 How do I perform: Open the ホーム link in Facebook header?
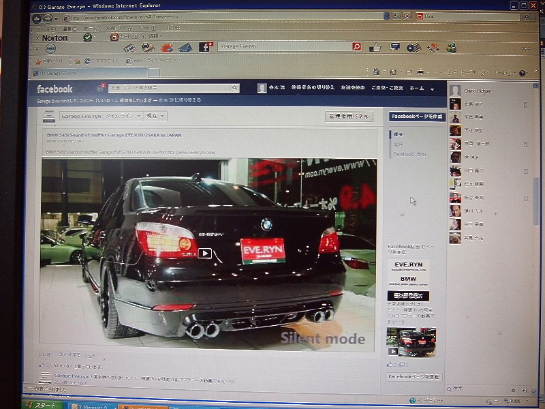click(x=417, y=89)
